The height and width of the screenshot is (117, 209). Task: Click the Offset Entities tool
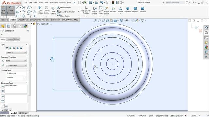coord(53,11)
